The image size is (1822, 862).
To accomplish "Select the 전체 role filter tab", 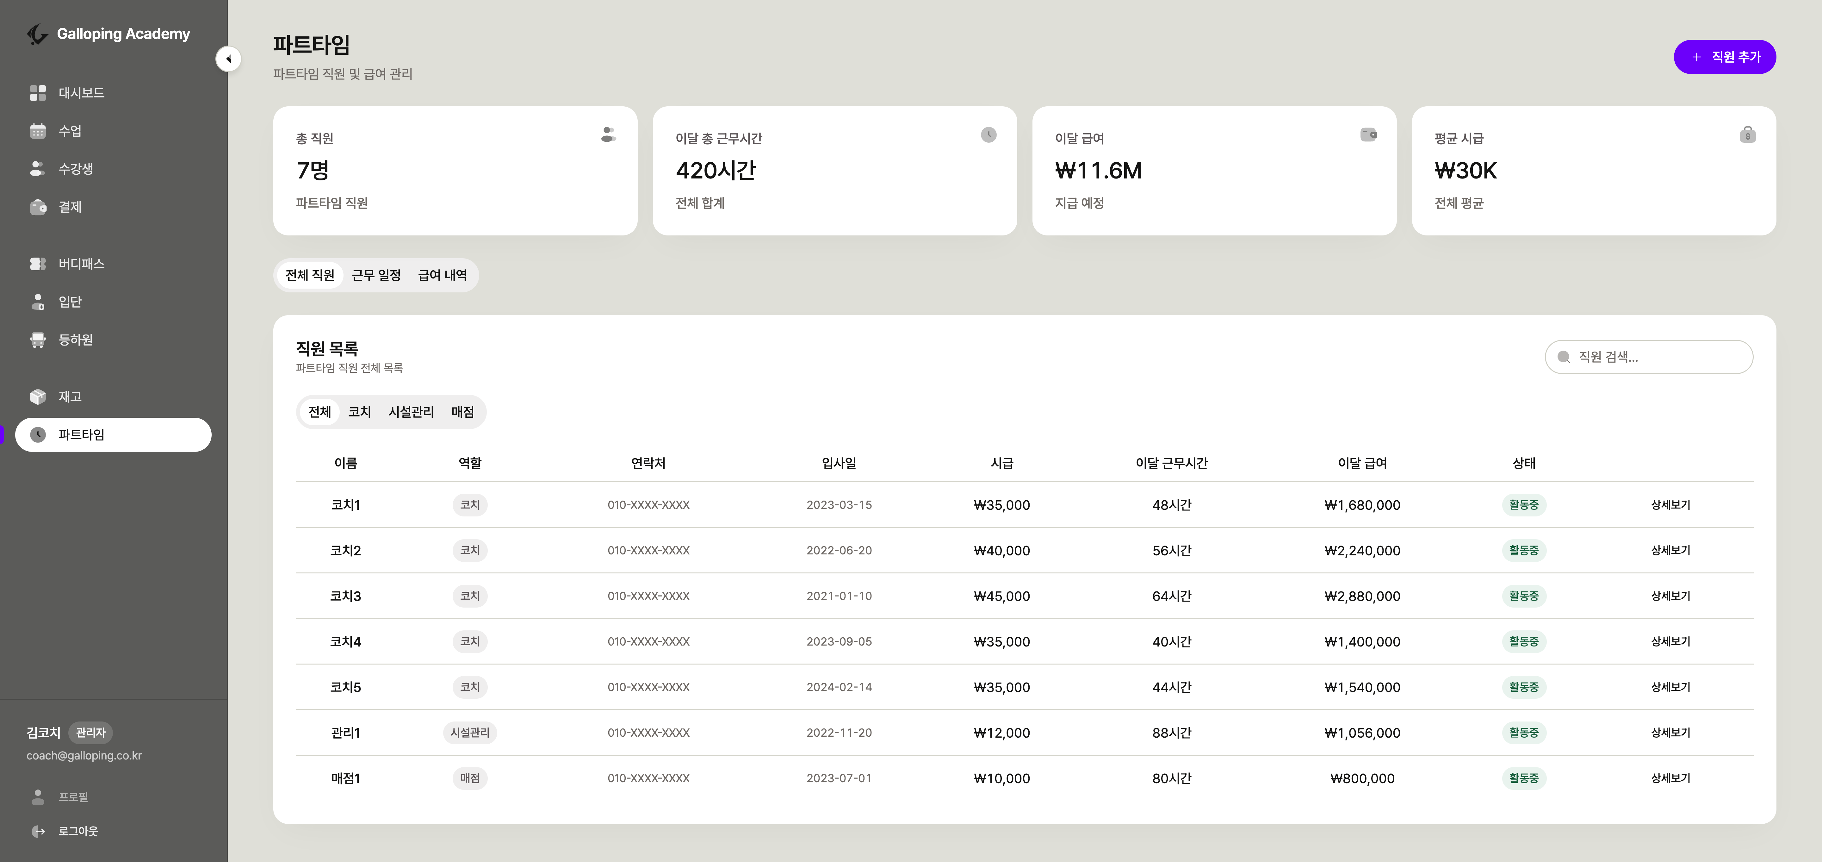I will [x=320, y=412].
